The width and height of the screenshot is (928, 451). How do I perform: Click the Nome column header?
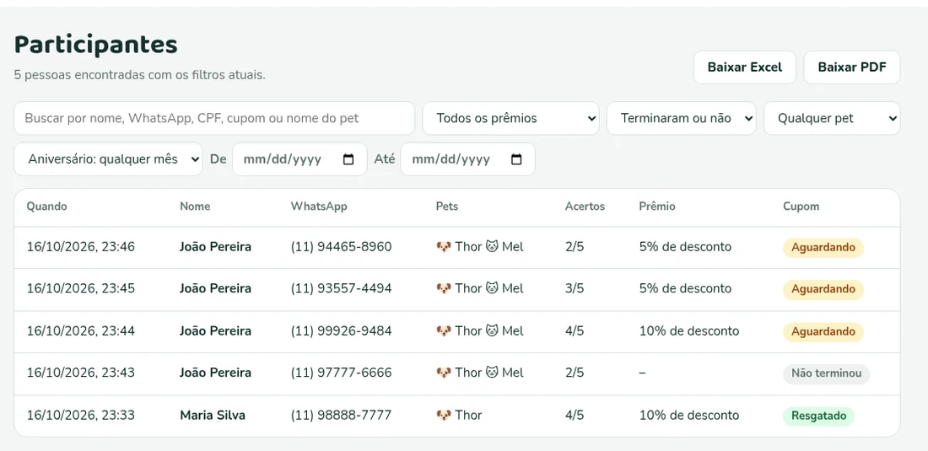tap(195, 207)
